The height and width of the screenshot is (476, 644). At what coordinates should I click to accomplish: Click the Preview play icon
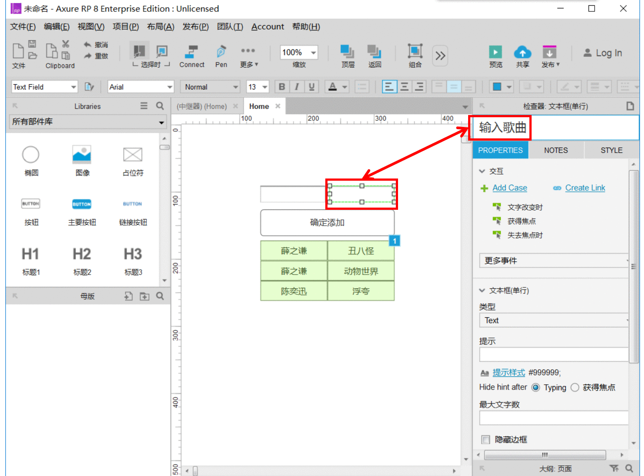point(495,52)
